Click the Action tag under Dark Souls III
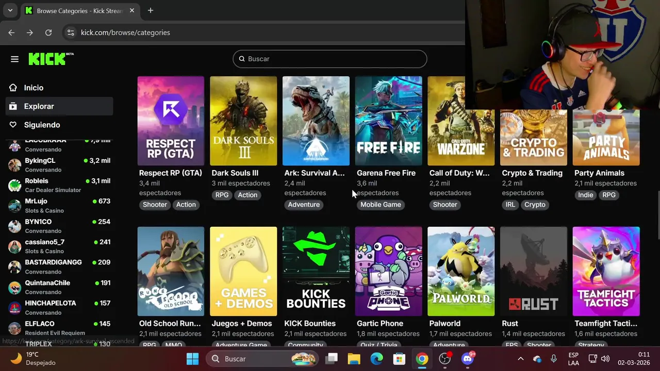The width and height of the screenshot is (660, 371). pos(247,195)
